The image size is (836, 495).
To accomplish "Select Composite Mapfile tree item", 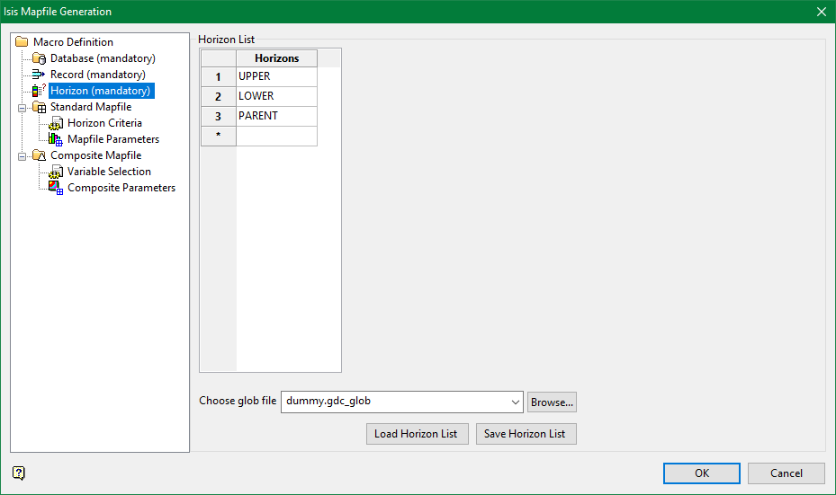I will point(96,155).
